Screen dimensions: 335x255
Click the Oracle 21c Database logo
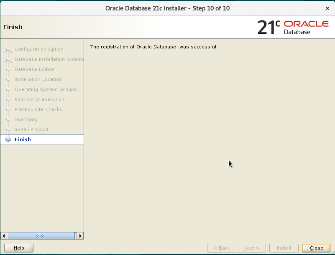293,27
